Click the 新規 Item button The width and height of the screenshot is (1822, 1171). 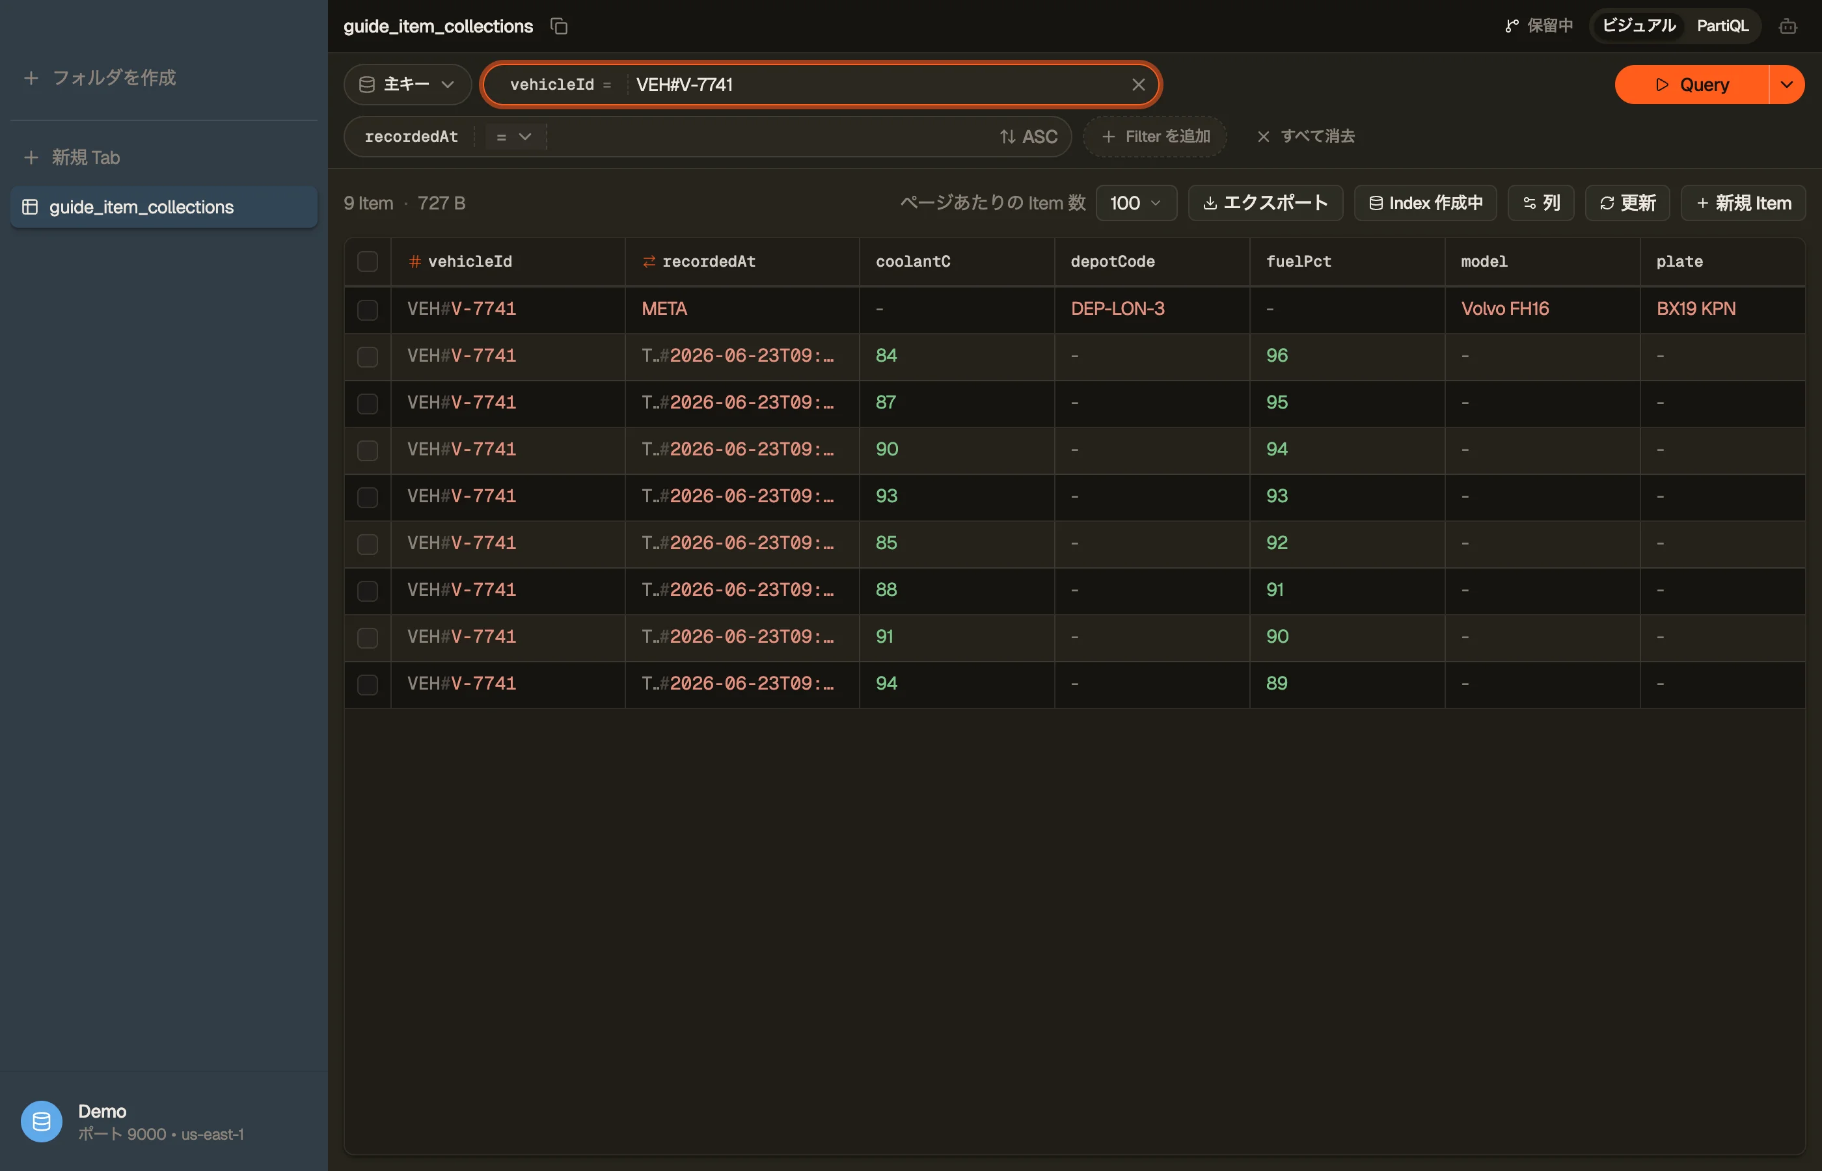click(1743, 203)
